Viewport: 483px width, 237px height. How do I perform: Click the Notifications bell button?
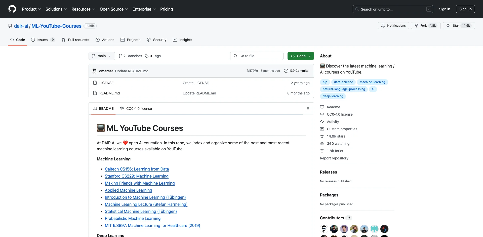[393, 26]
